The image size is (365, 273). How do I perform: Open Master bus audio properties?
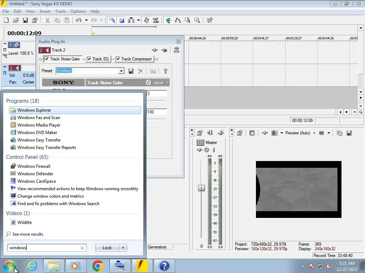[200, 133]
